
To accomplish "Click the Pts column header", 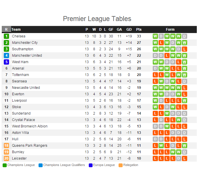I will pos(139,30).
